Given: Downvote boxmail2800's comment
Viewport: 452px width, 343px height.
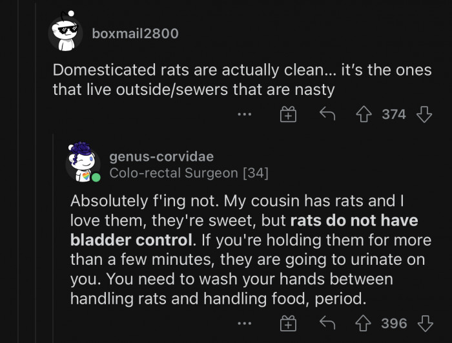Looking at the screenshot, I should click(424, 115).
